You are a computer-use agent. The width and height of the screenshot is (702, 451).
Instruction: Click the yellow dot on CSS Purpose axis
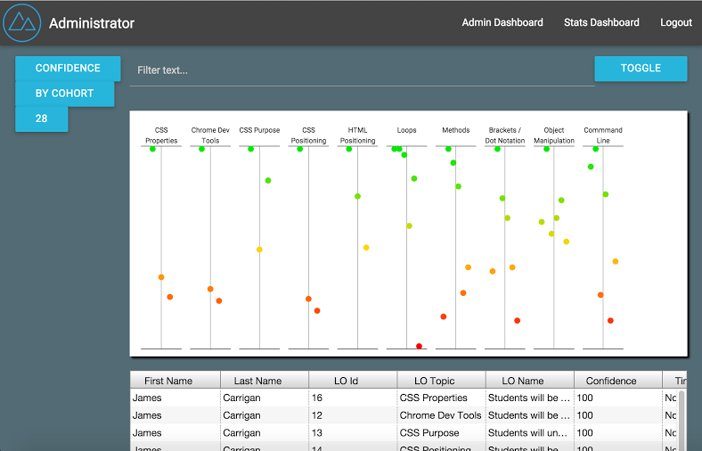[x=259, y=250]
